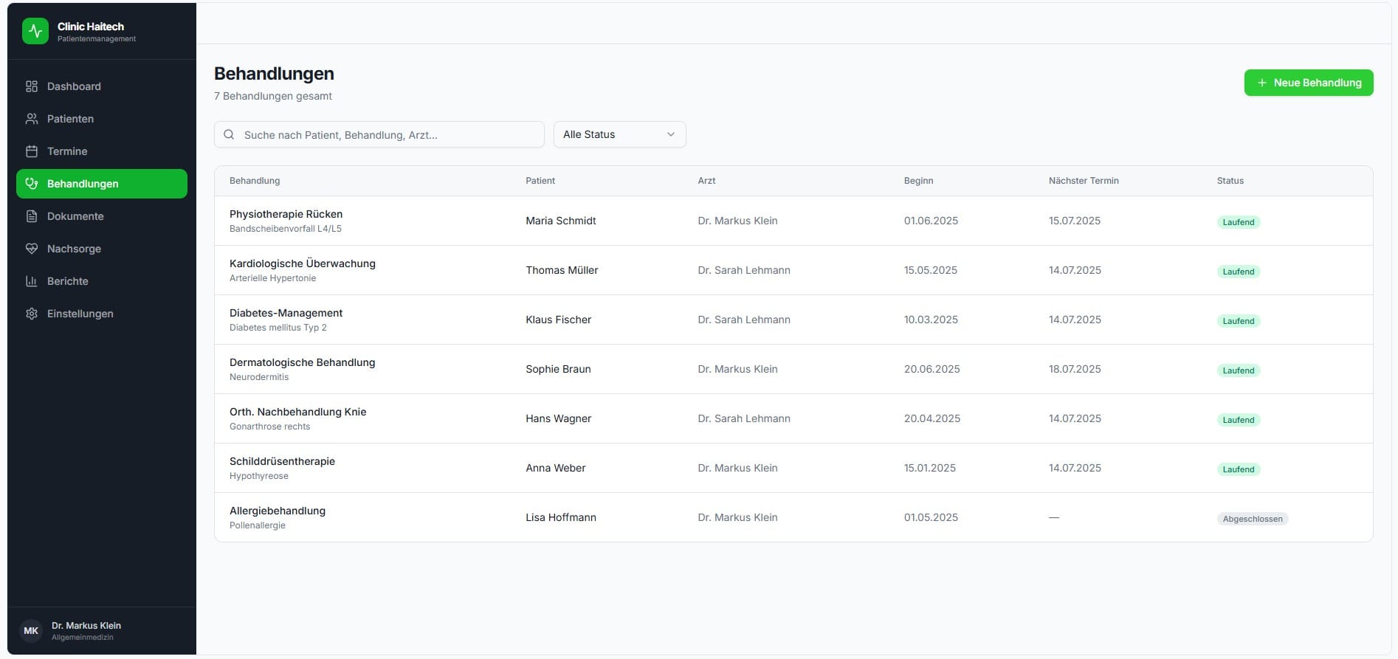Click next appointment date 15.07.2025

(1075, 221)
